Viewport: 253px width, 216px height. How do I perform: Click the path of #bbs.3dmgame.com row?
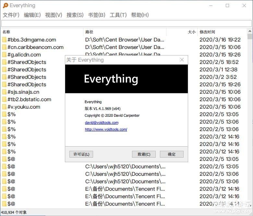click(125, 40)
